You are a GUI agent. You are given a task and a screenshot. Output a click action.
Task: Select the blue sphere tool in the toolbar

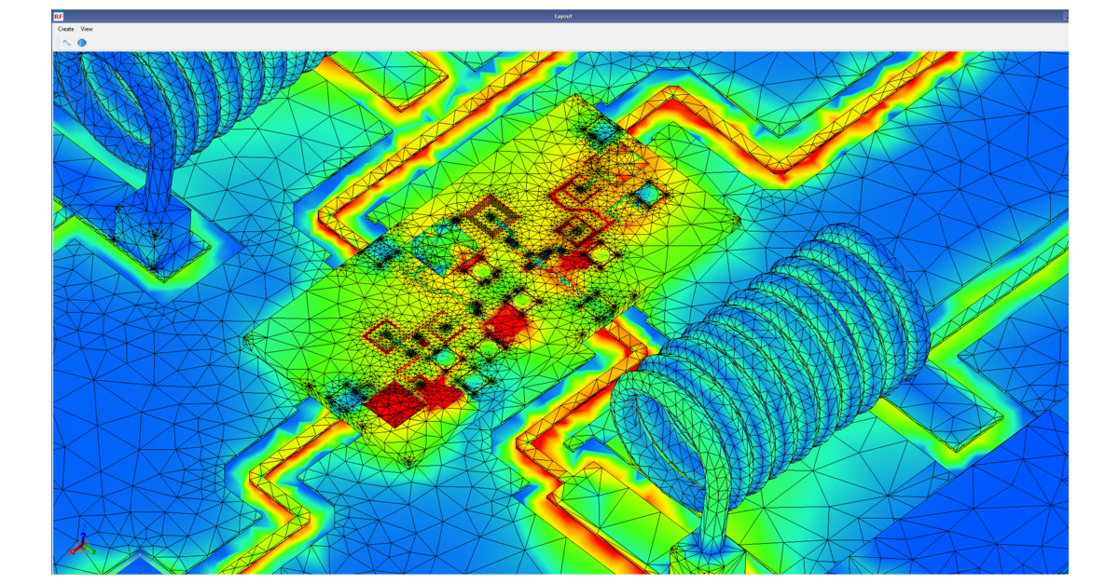(x=82, y=42)
